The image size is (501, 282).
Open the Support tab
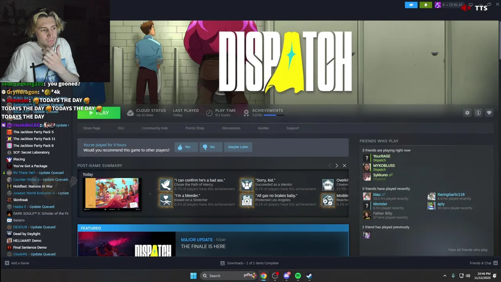[x=292, y=128]
